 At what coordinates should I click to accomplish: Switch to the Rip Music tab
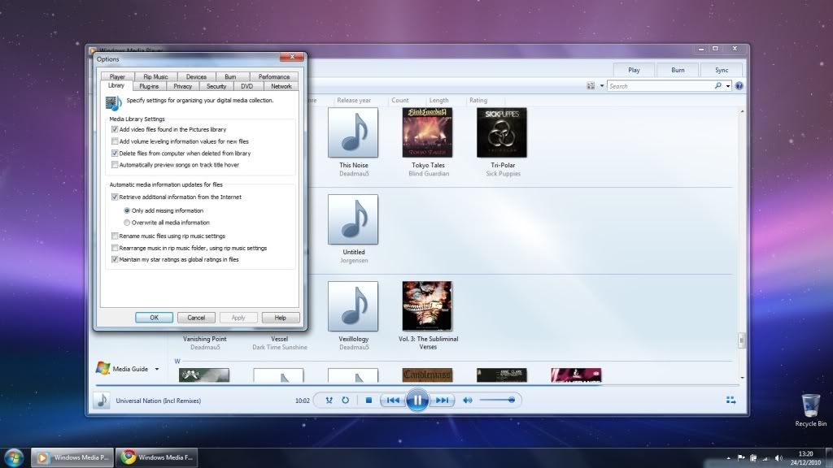(155, 77)
